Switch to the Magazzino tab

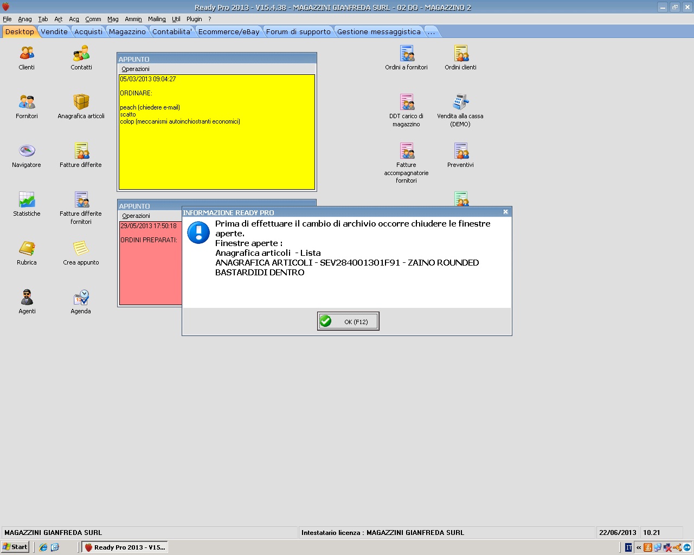127,31
